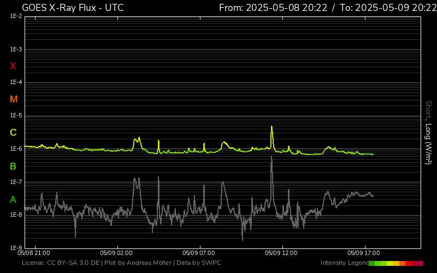Image resolution: width=437 pixels, height=273 pixels.
Task: Click the 05/08 21:00 x-axis label
Action: pos(34,253)
